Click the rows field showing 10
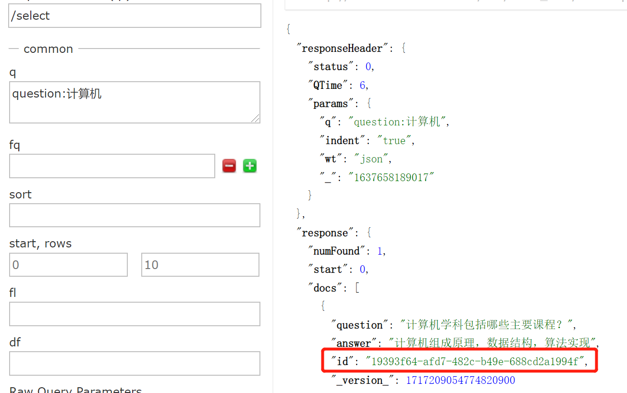The height and width of the screenshot is (393, 627). click(x=200, y=265)
